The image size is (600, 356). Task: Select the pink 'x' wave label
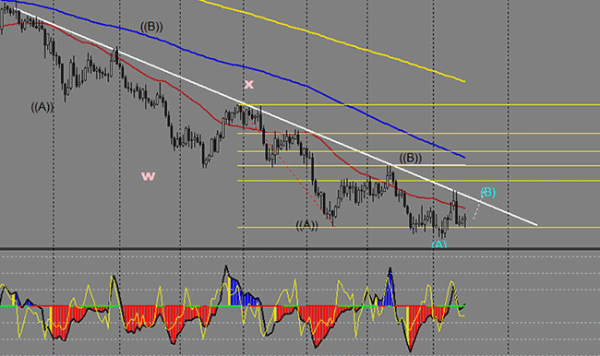coord(248,84)
